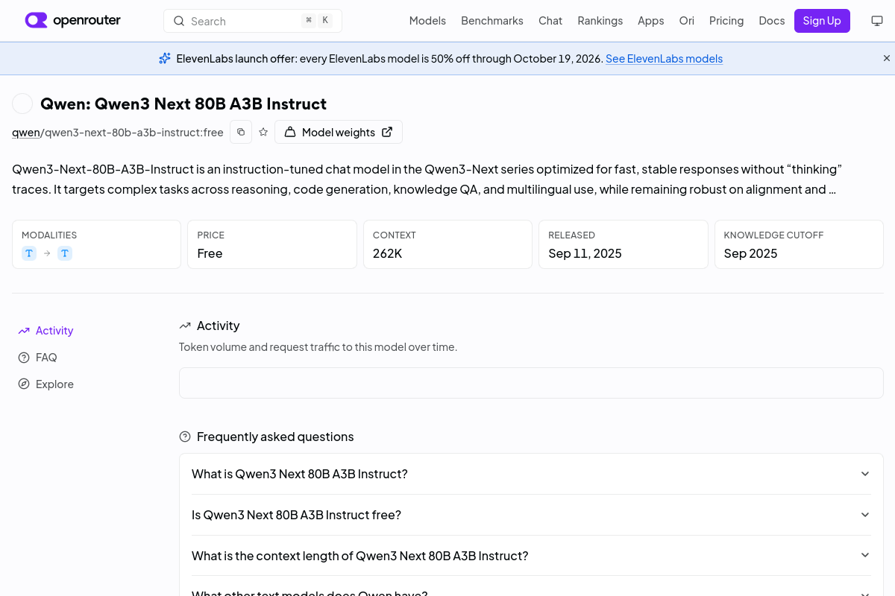
Task: Expand the context length question
Action: coord(531,556)
